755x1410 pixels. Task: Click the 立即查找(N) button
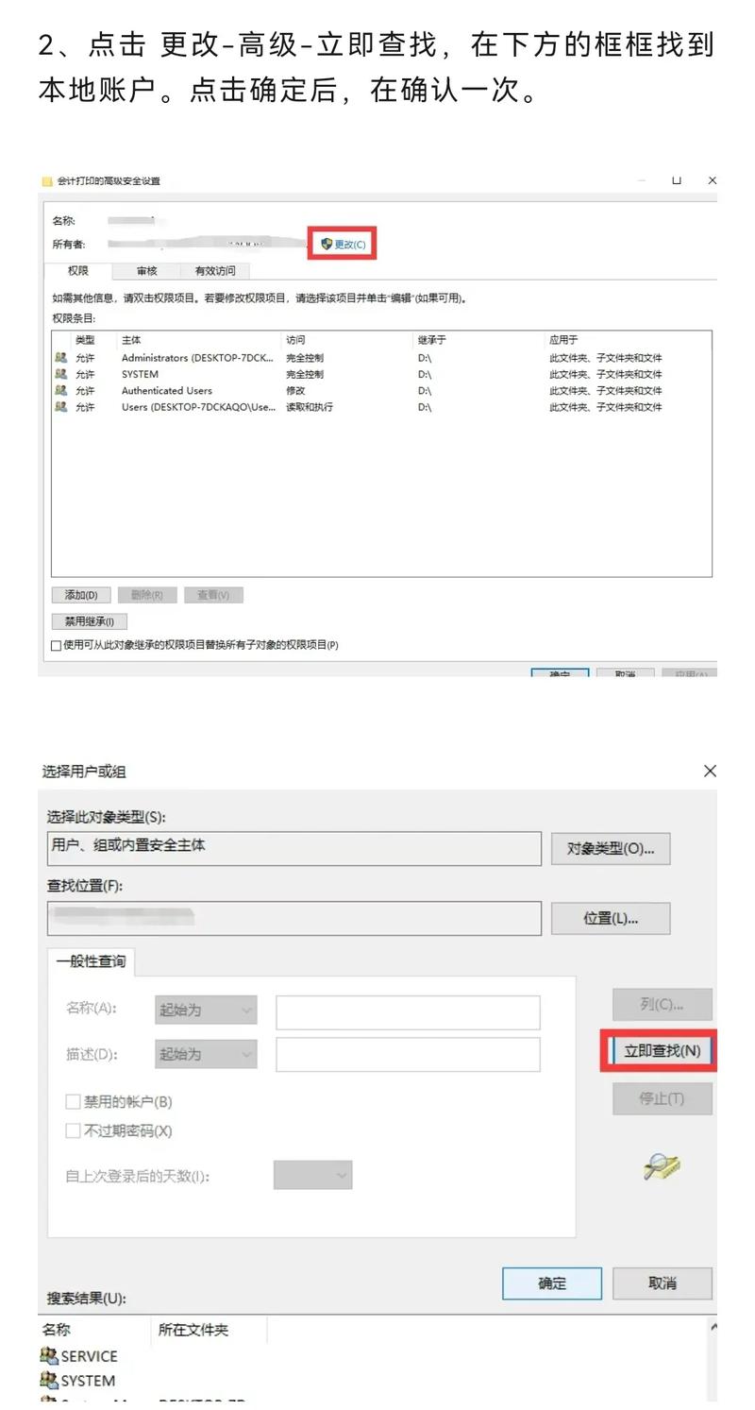(661, 1050)
